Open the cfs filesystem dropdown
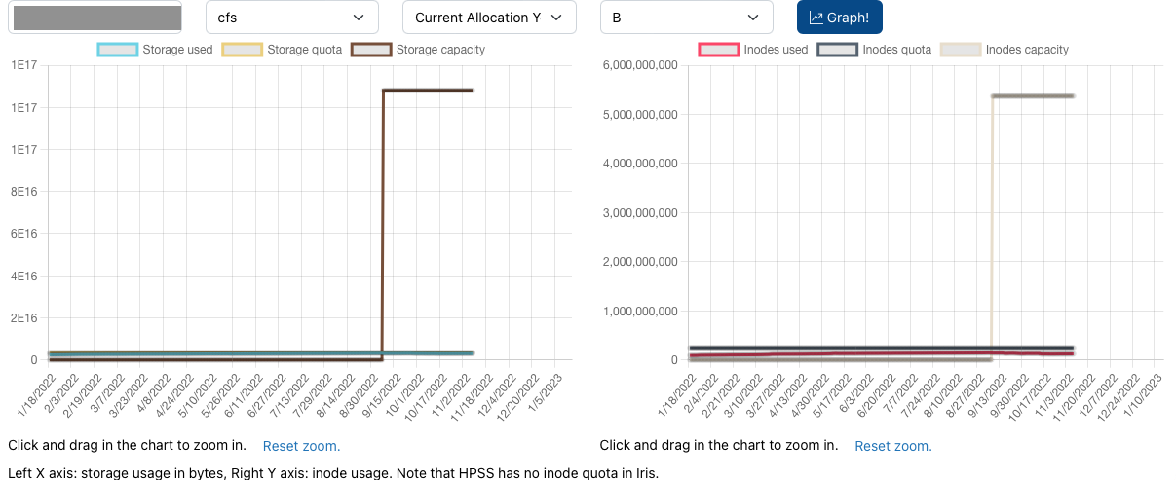Image resolution: width=1176 pixels, height=480 pixels. pos(291,18)
